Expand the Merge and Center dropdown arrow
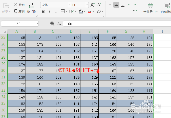Screen dimensions: 171x118 point(157,12)
